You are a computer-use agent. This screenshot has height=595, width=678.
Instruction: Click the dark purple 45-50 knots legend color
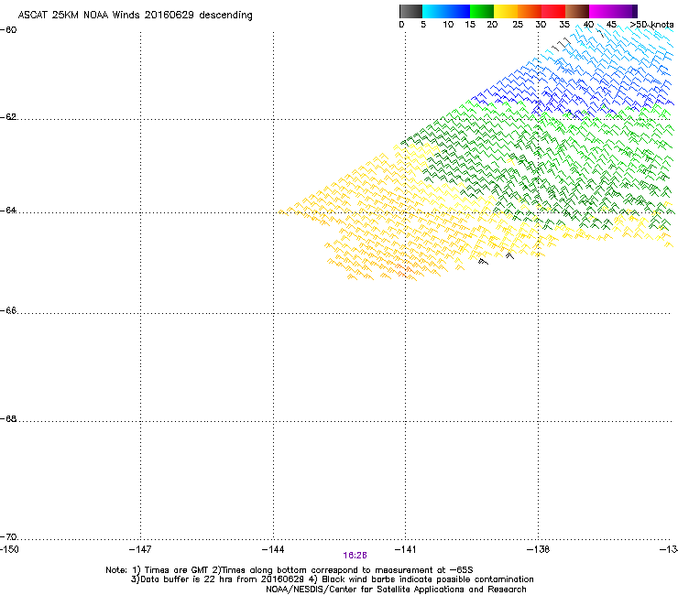click(625, 11)
